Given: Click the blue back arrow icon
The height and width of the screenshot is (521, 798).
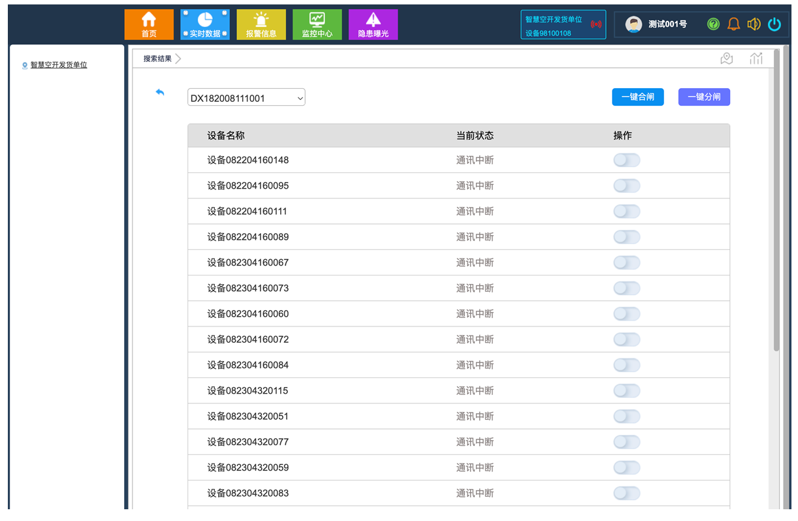Looking at the screenshot, I should coord(160,93).
